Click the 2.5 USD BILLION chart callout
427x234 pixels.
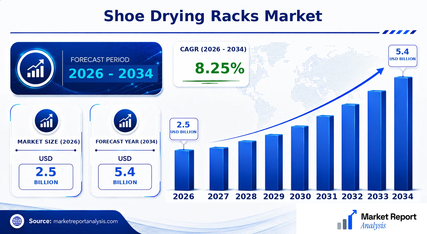tap(184, 129)
